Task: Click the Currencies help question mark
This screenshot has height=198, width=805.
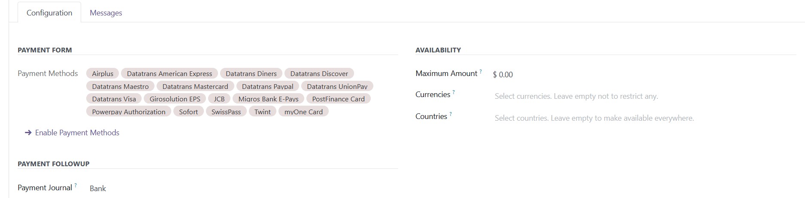Action: click(x=454, y=92)
